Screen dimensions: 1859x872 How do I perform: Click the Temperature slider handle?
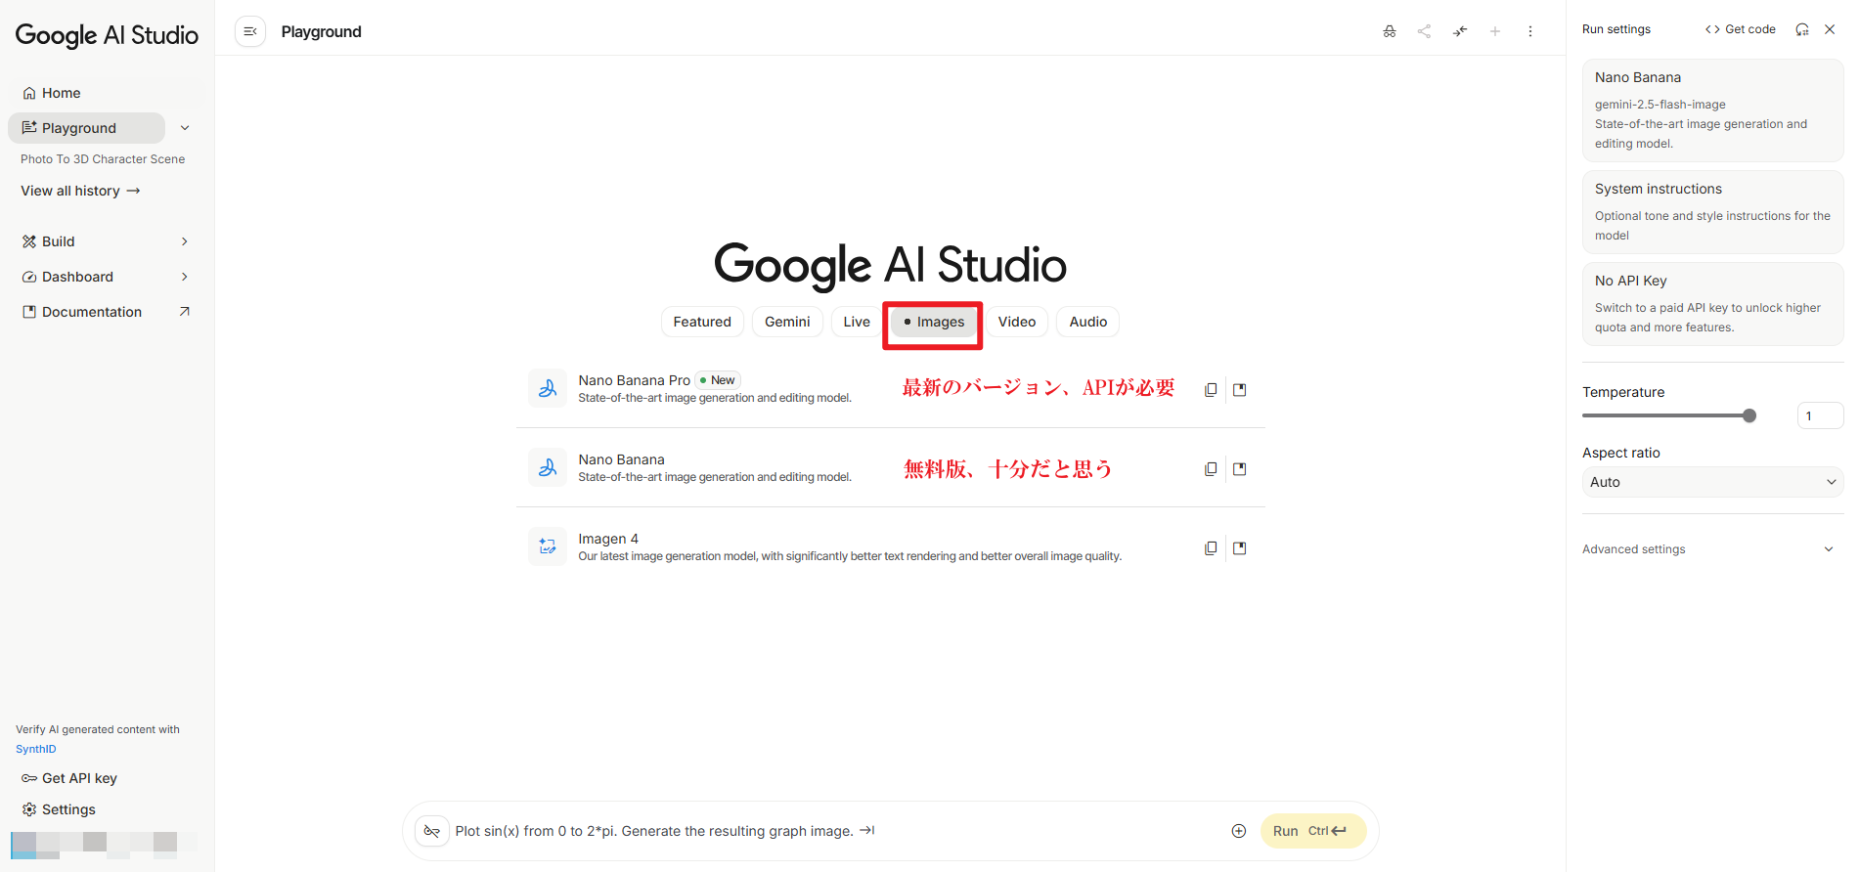click(1749, 415)
